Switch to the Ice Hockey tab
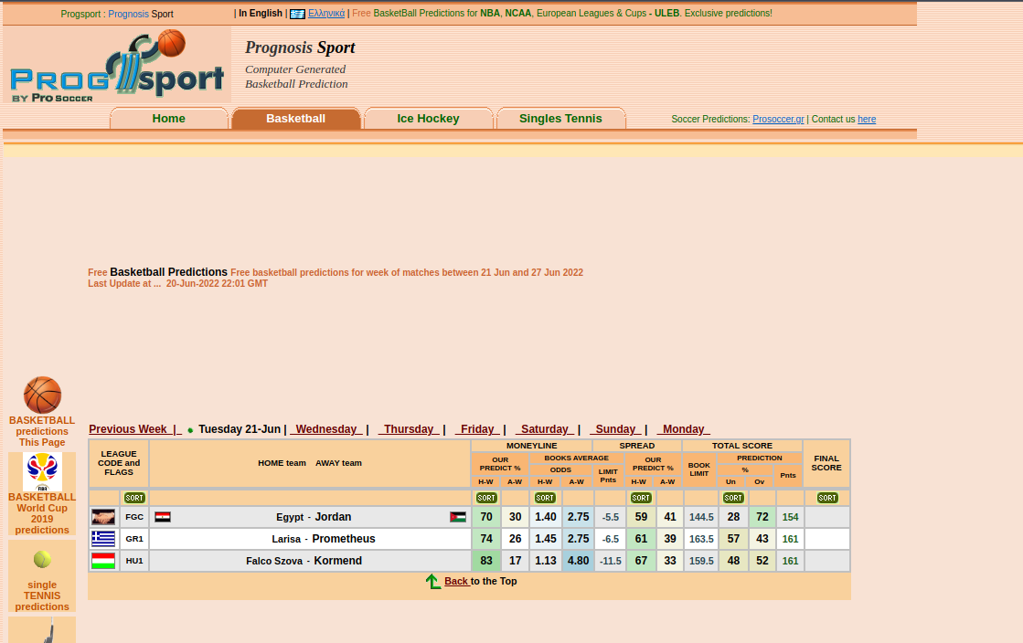This screenshot has width=1023, height=643. tap(428, 119)
